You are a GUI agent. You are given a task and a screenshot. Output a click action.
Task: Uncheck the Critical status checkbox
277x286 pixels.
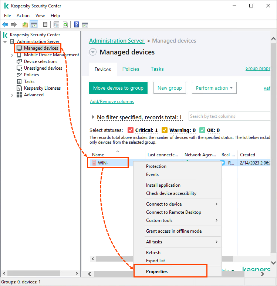click(131, 130)
